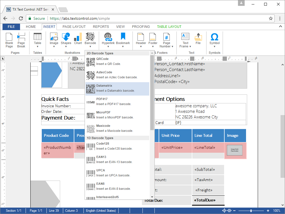Click the browser address bar URL
This screenshot has width=285, height=214.
(80, 18)
